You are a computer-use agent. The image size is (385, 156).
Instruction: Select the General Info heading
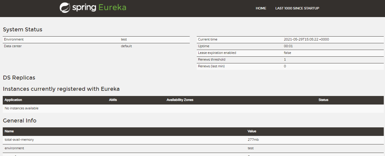[x=20, y=121]
